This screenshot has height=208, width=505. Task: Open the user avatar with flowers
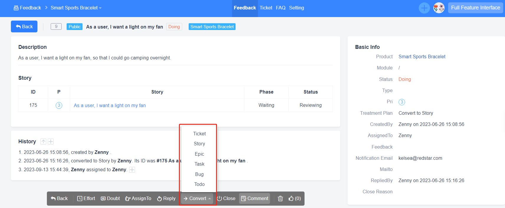[x=439, y=8]
